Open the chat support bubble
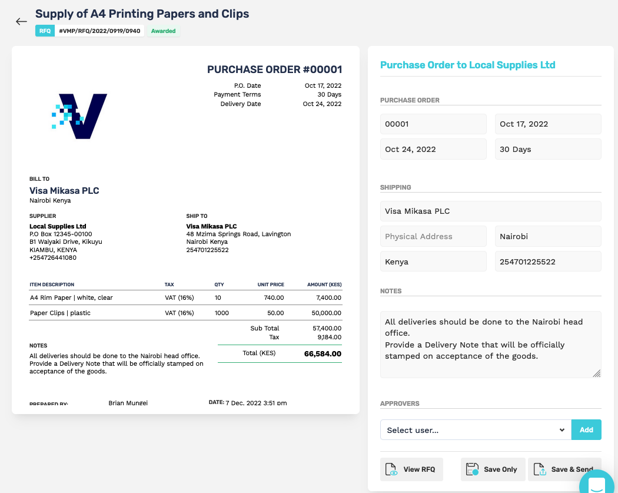Screen dimensions: 618x493 point(596,483)
